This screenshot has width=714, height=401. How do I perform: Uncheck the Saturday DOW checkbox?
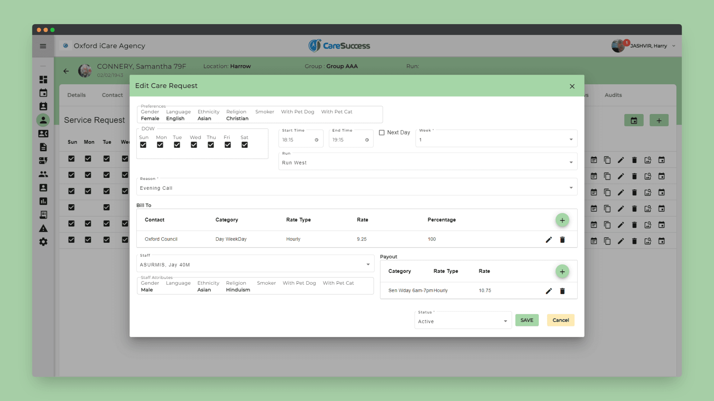click(244, 145)
